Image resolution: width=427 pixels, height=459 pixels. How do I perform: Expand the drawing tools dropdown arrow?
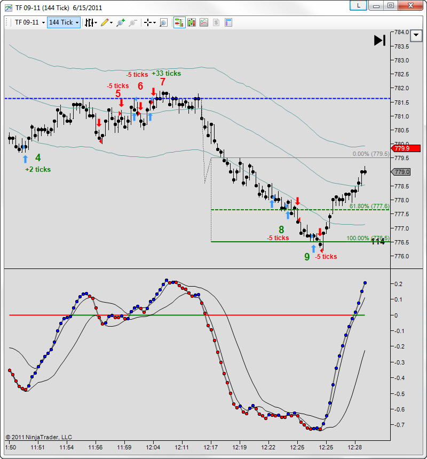point(111,23)
